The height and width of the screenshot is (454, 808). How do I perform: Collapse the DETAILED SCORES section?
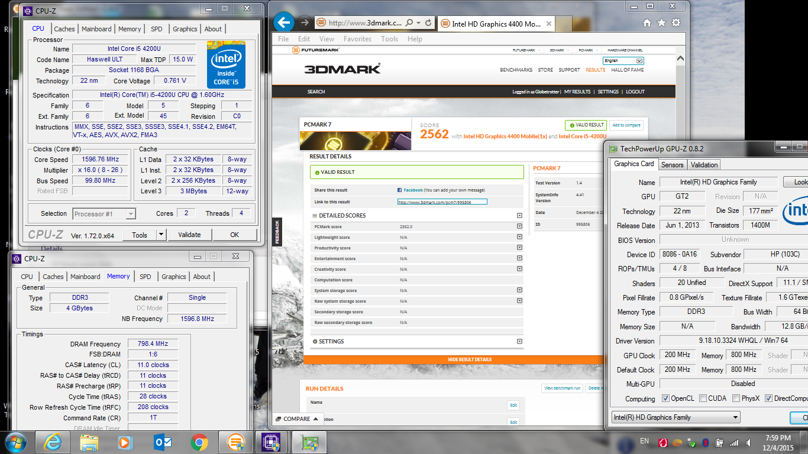pyautogui.click(x=519, y=216)
